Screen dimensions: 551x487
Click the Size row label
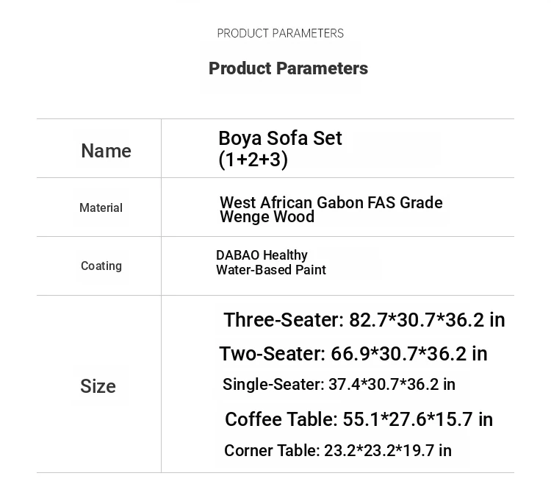click(x=98, y=386)
